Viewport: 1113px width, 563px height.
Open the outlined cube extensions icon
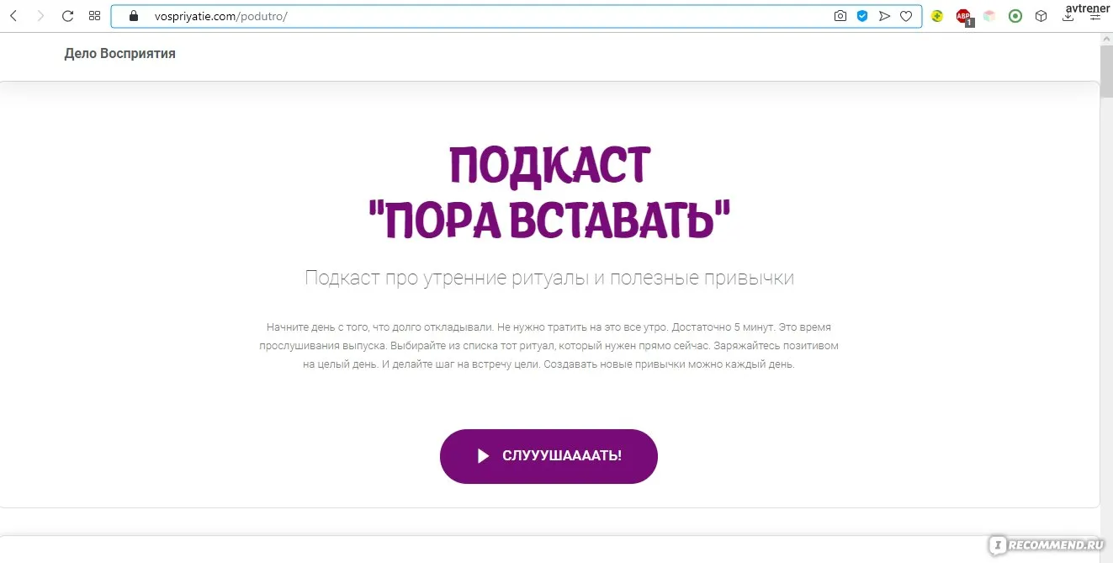pos(1041,16)
